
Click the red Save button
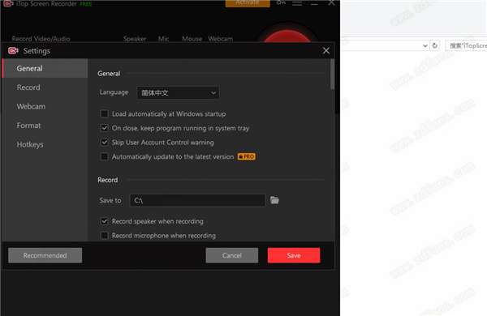(294, 255)
